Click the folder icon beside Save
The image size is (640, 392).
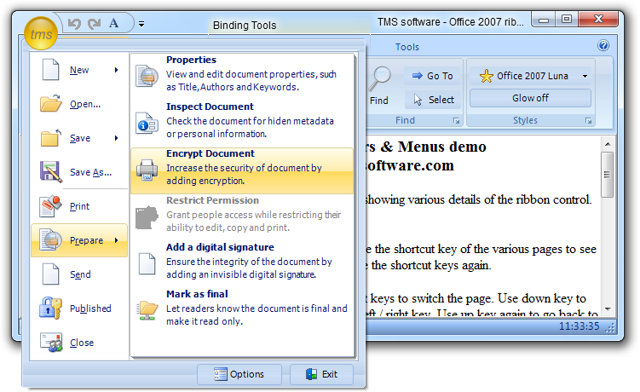tap(51, 137)
